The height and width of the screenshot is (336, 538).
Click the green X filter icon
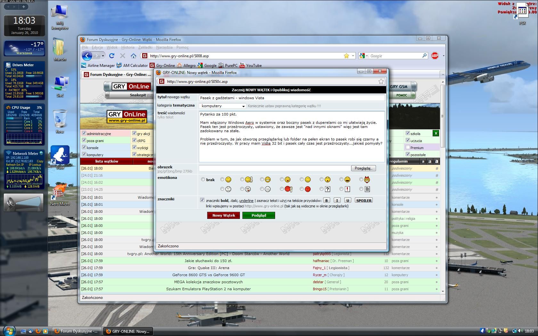point(436,133)
